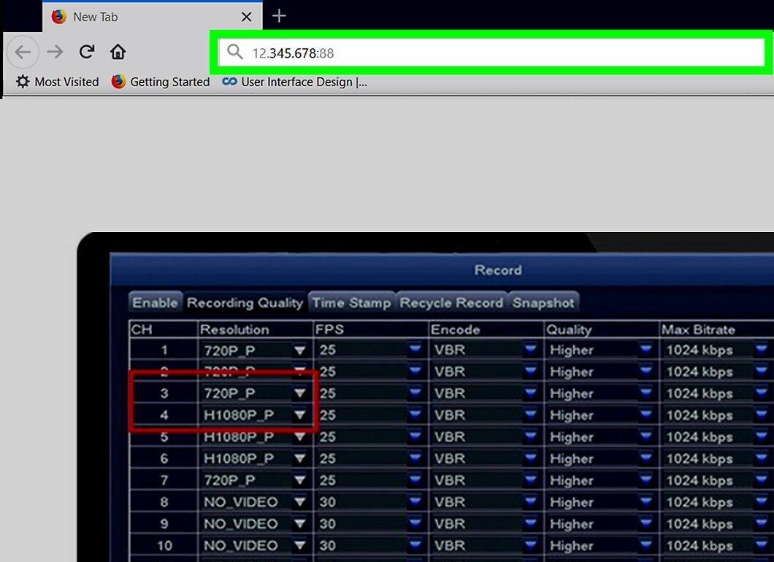This screenshot has height=562, width=774.
Task: Click 720P_P resolution value in channel 7
Action: point(229,480)
